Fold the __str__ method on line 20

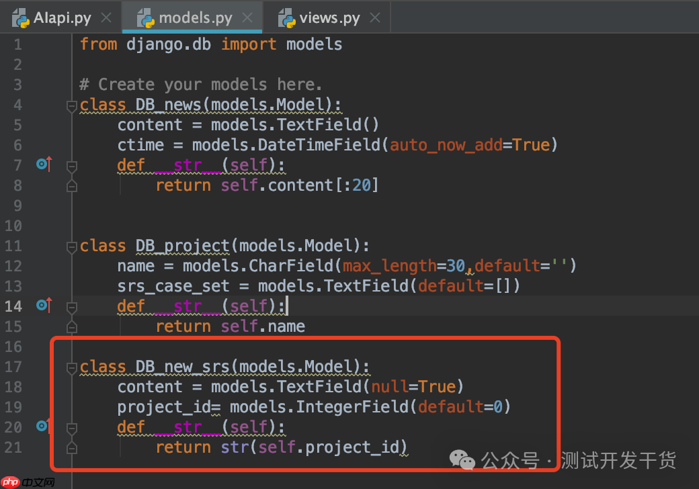tap(71, 428)
